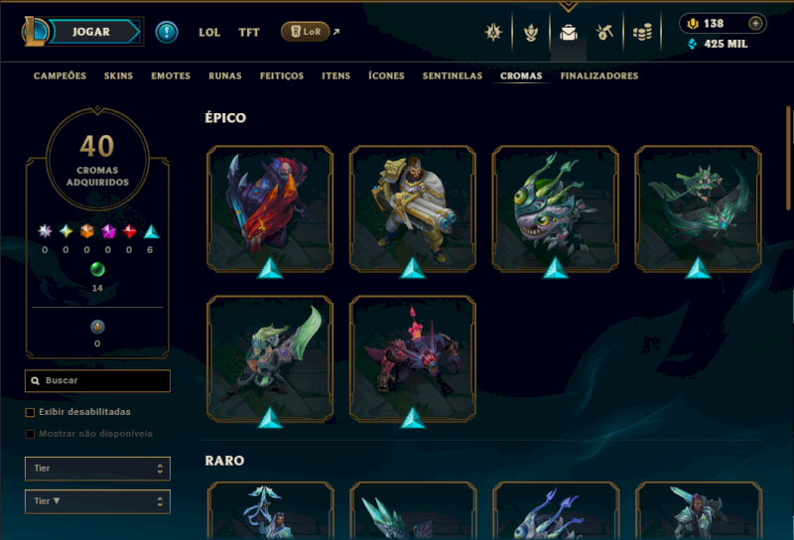
Task: Click the plus icon beside RP balance
Action: [x=755, y=23]
